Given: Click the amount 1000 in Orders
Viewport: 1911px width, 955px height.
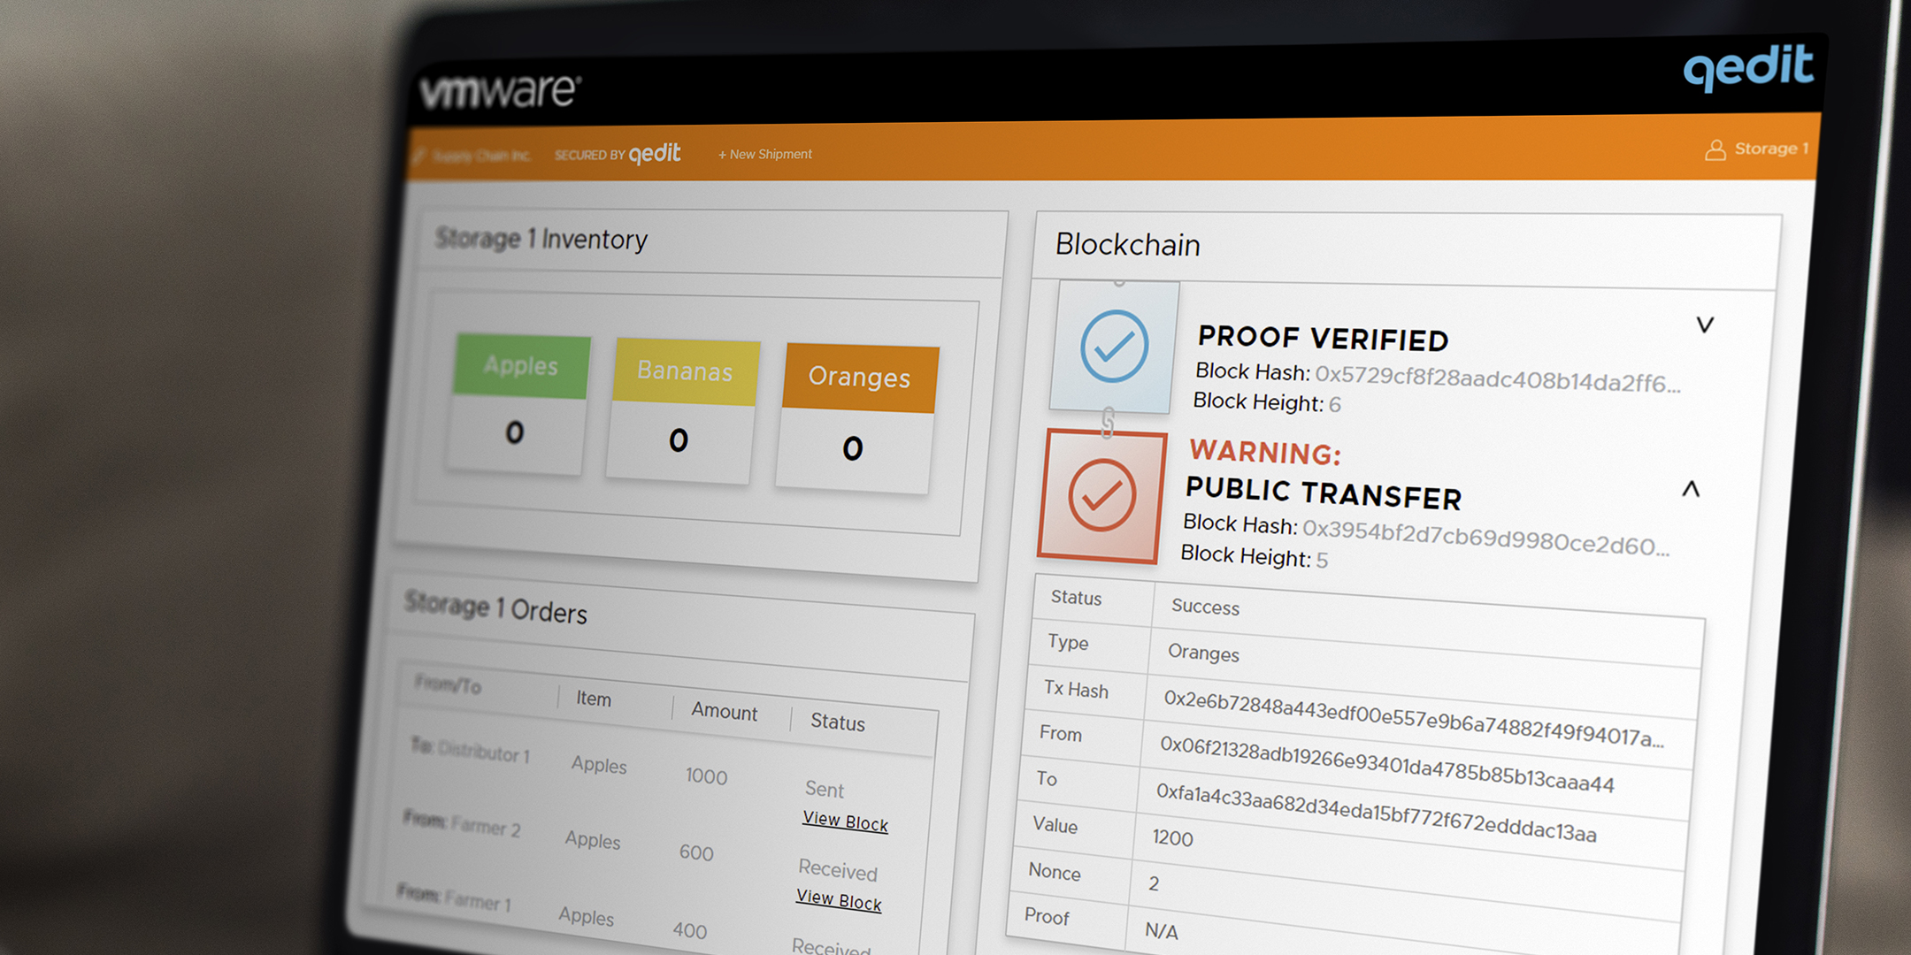Looking at the screenshot, I should pos(706,776).
